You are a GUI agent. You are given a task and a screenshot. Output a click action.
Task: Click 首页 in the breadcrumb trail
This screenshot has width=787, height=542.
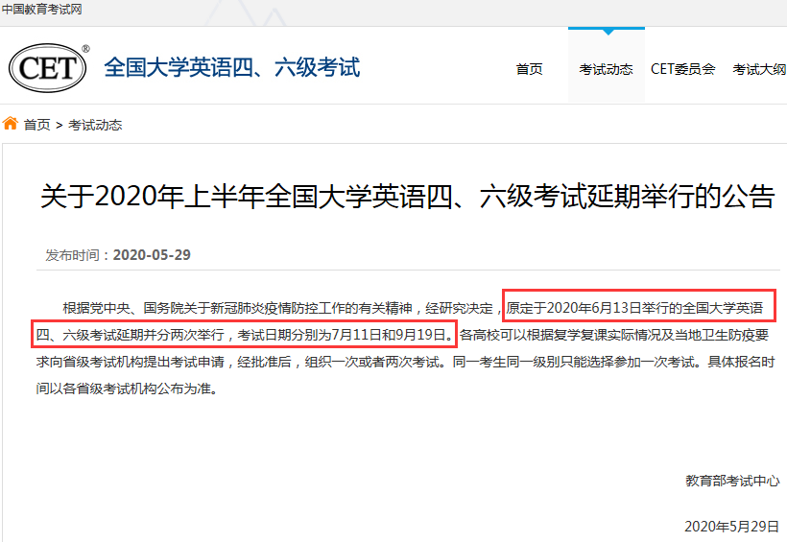tap(37, 125)
